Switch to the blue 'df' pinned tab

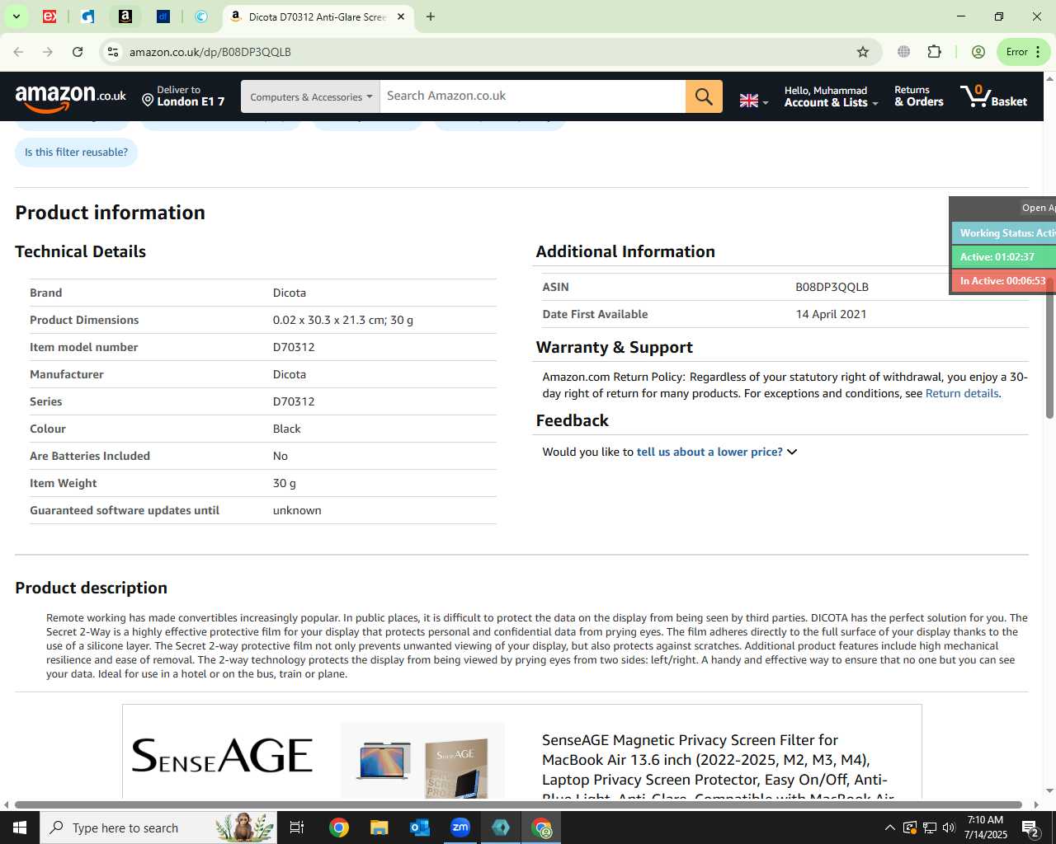point(163,16)
